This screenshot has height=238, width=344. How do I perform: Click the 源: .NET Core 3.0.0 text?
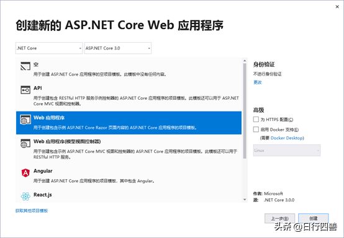[x=274, y=200]
